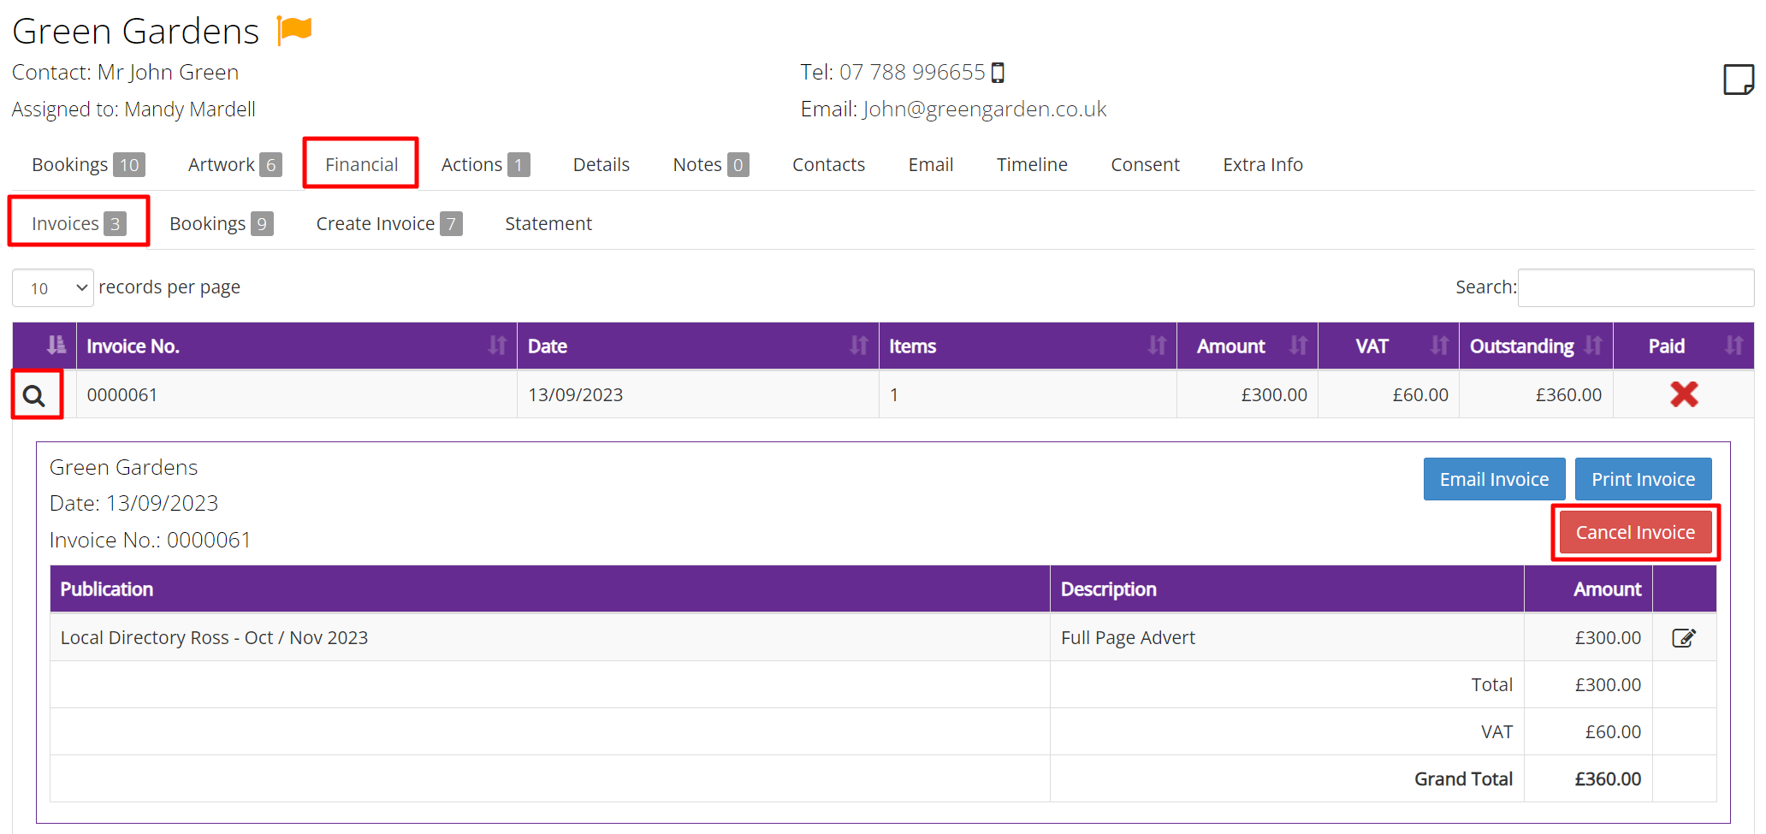Screen dimensions: 1766x834
Task: Select the Invoices sub-tab
Action: click(78, 223)
